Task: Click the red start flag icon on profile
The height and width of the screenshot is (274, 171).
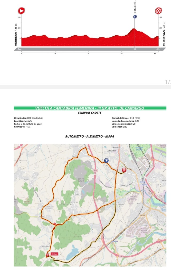Action: [x=21, y=11]
